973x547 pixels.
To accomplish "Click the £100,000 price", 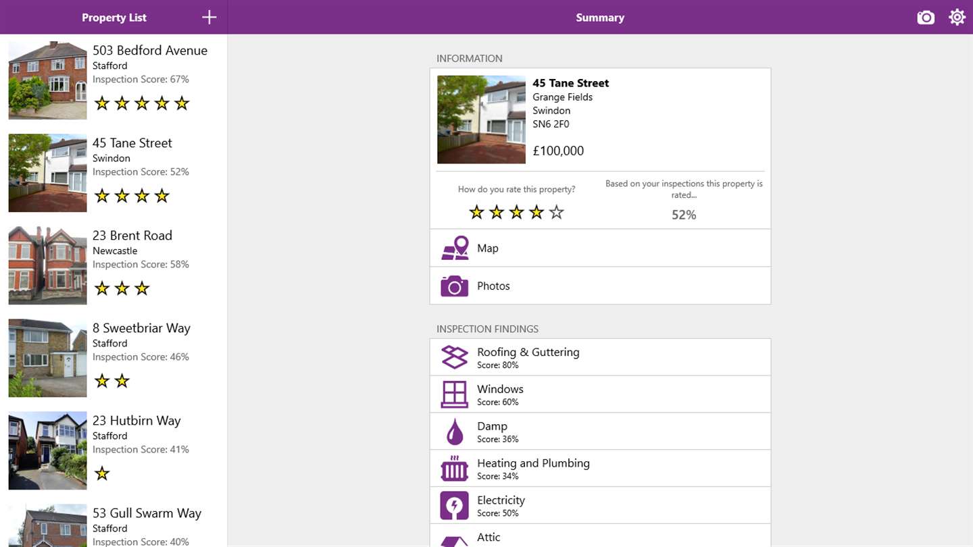I will [558, 151].
